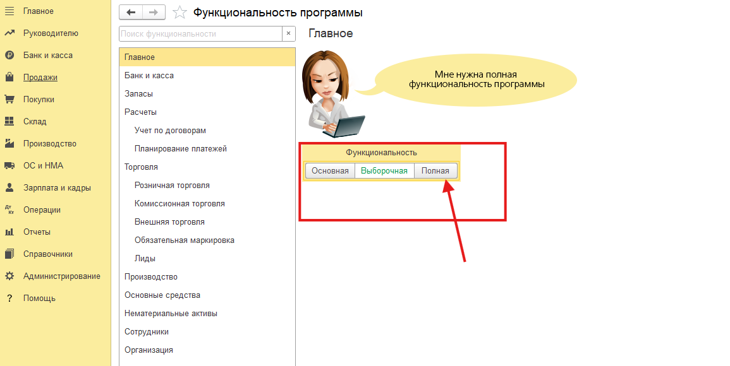Open Администрирование gear icon
Screen dimensions: 730x366
9,276
